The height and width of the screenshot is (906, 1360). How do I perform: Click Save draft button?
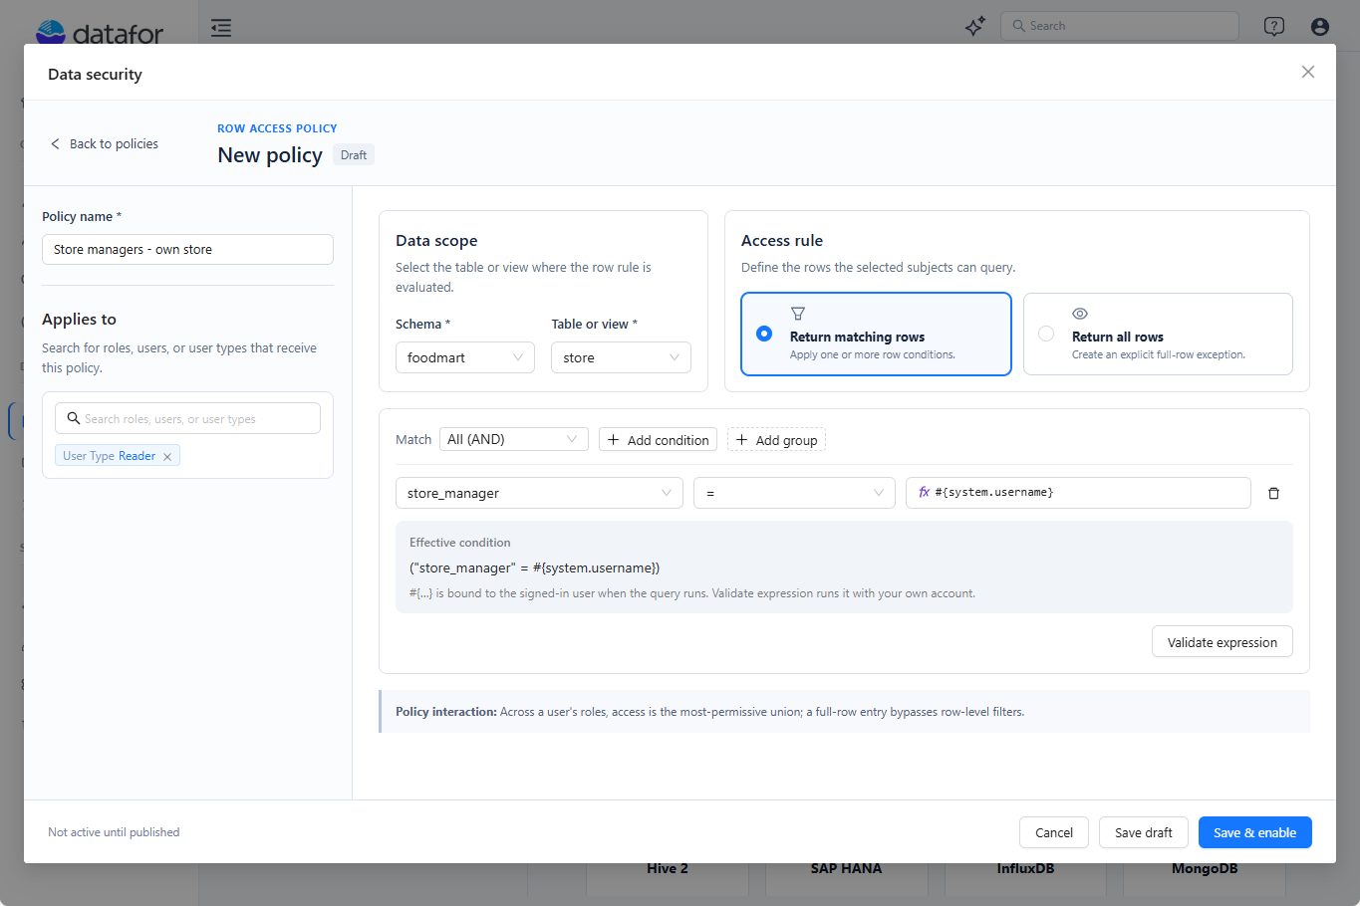point(1144,832)
